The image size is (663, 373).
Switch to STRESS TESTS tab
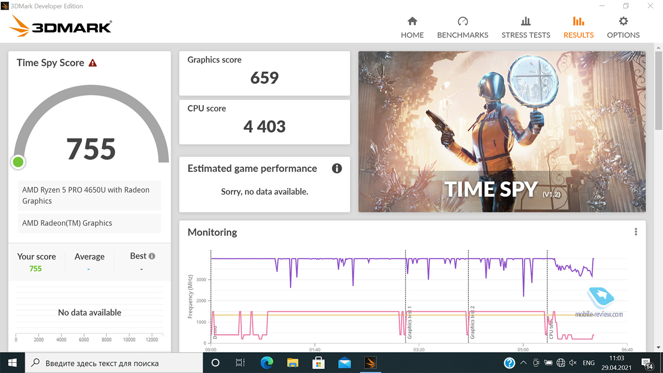tap(526, 27)
